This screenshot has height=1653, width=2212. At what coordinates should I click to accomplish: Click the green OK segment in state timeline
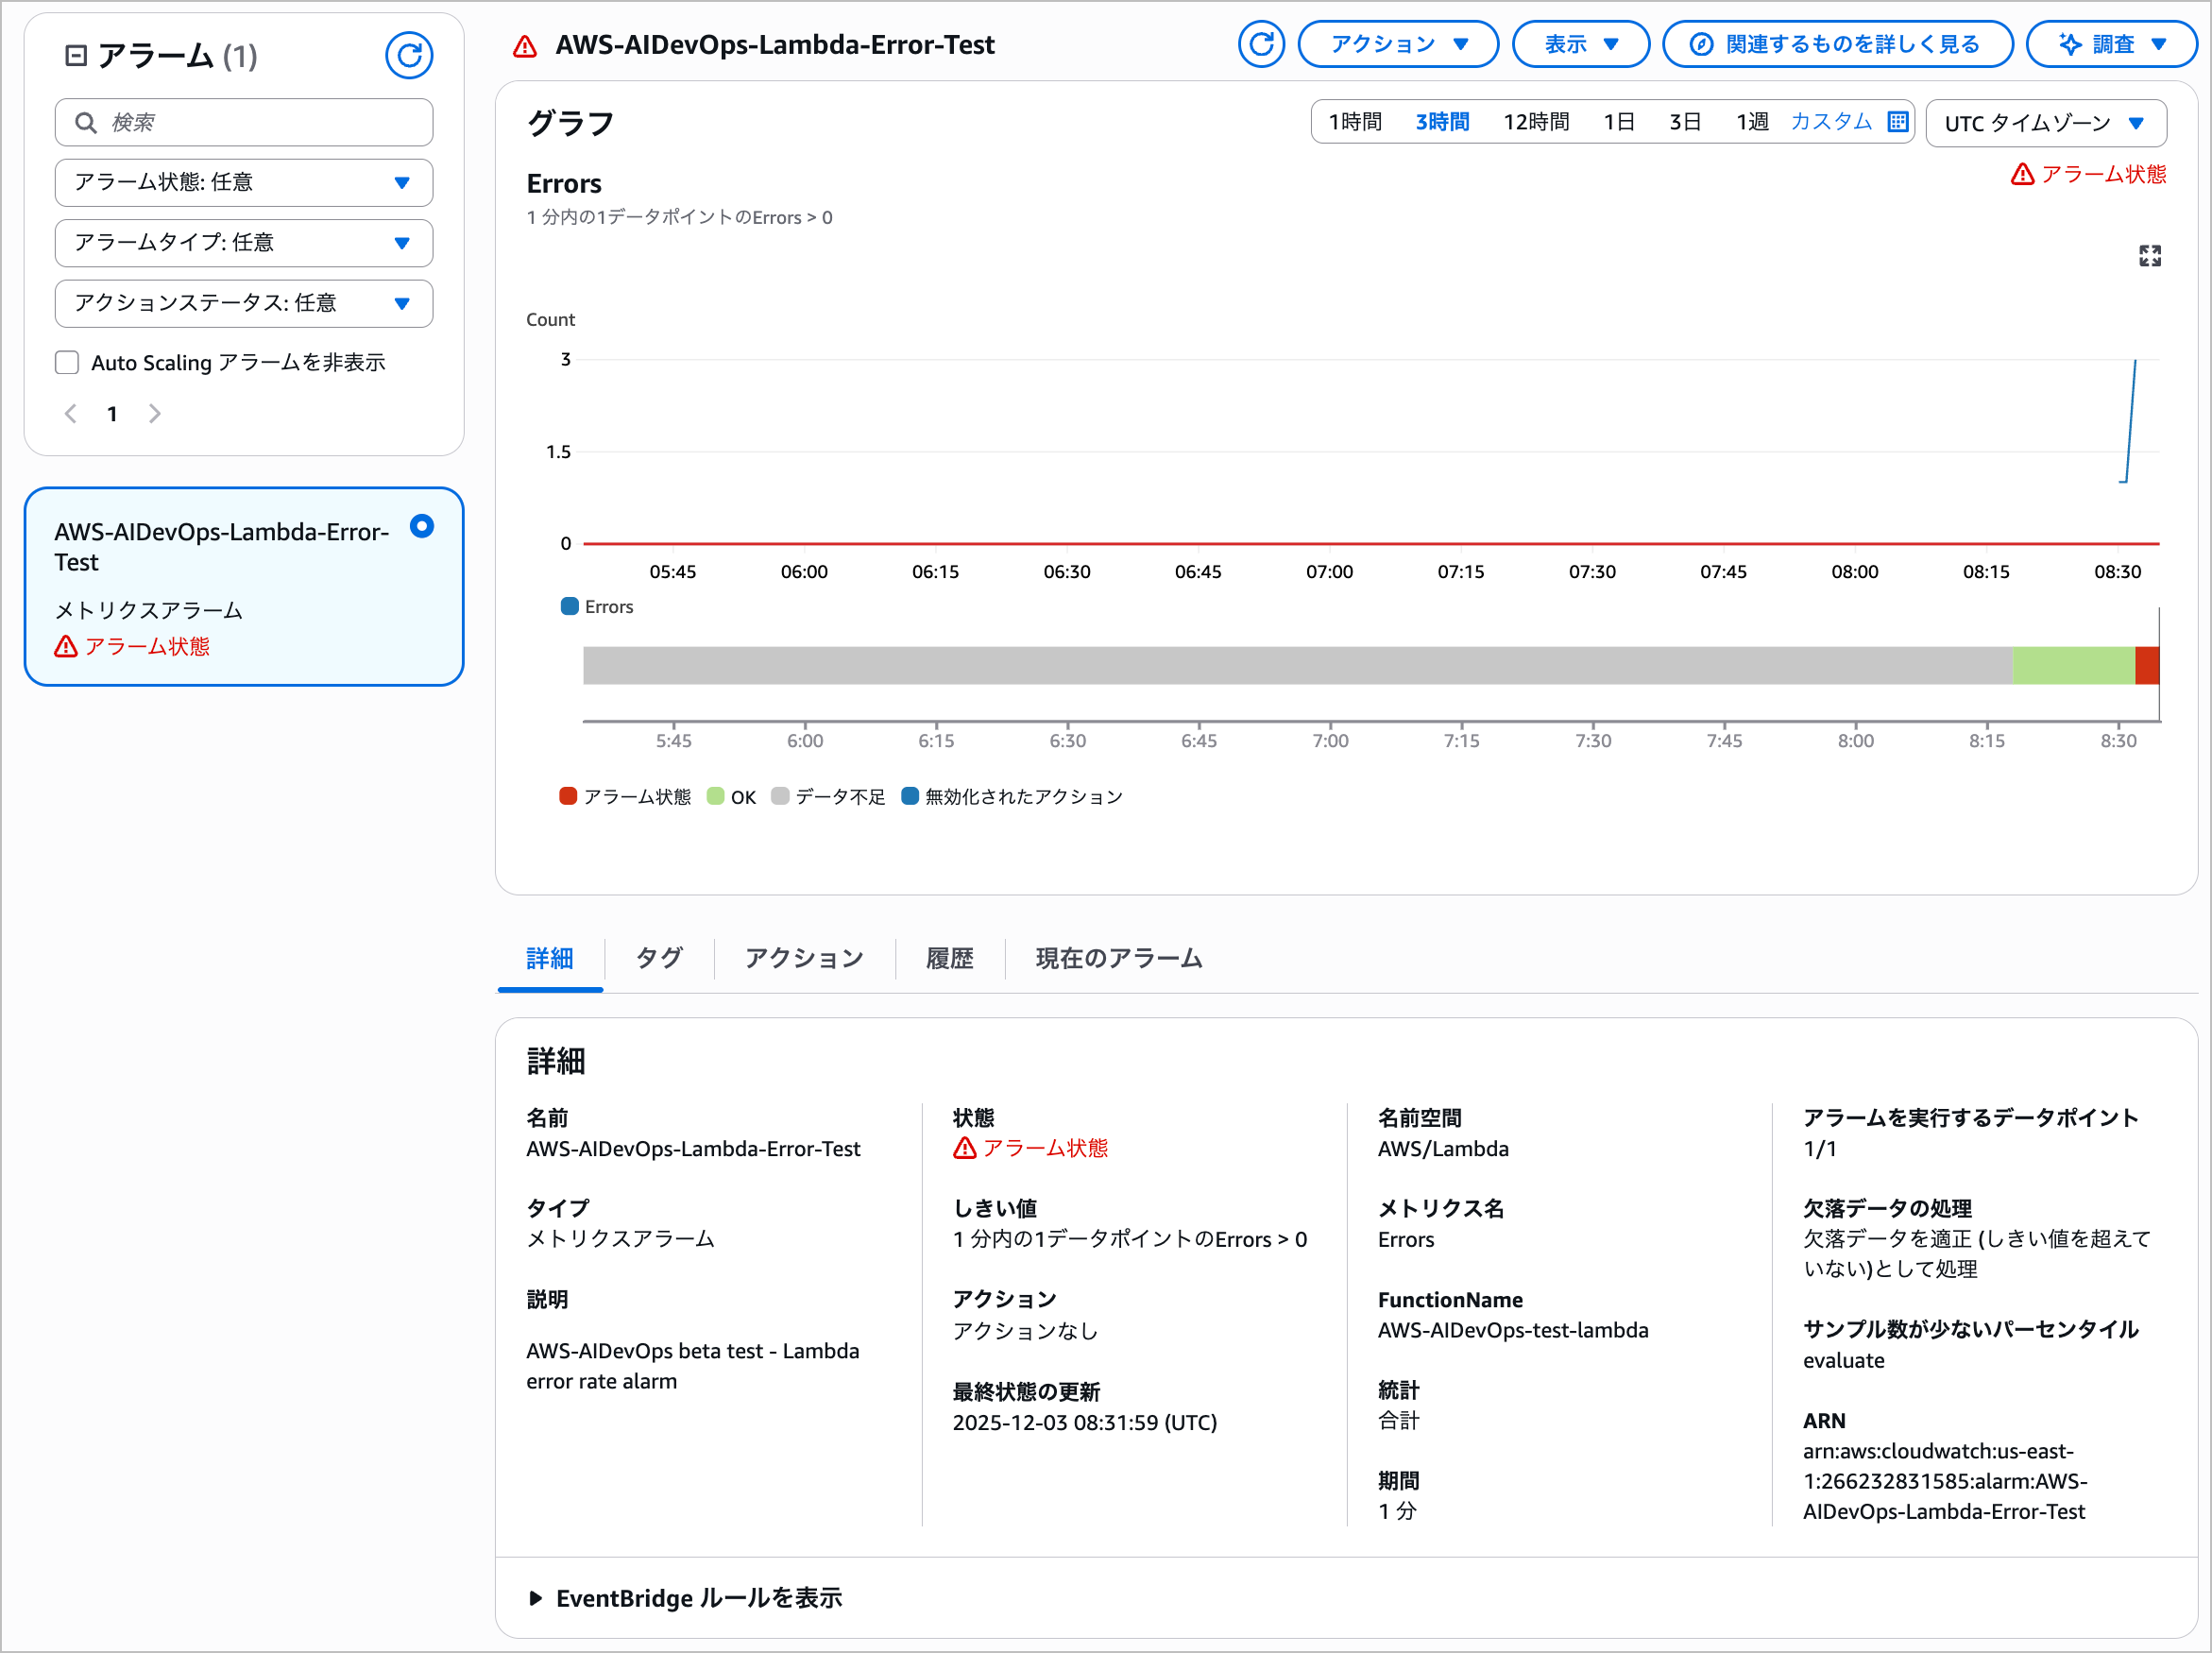(x=2072, y=666)
